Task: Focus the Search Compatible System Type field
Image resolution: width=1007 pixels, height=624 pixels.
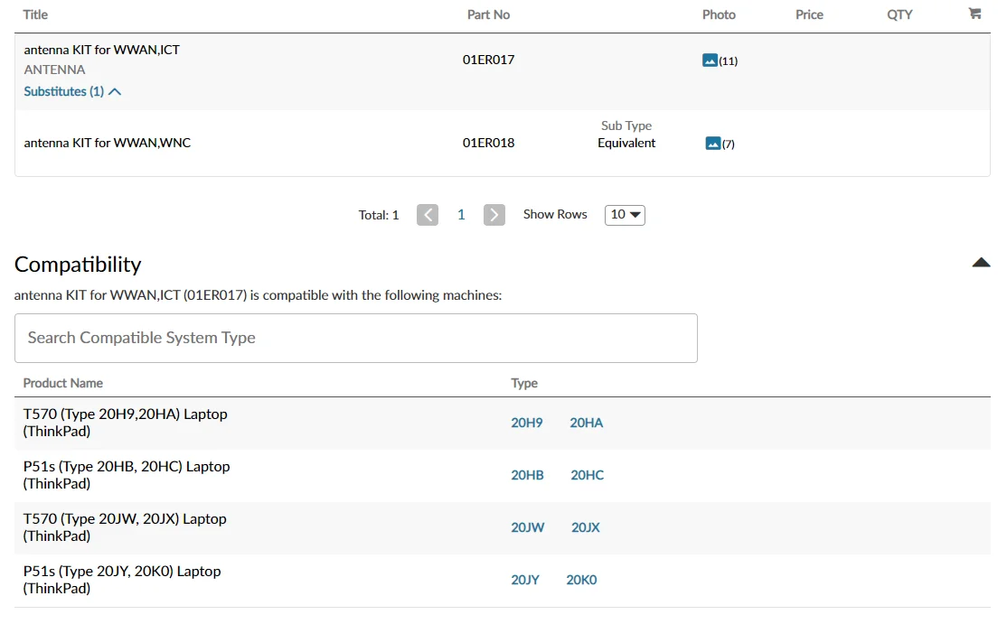Action: pyautogui.click(x=356, y=338)
